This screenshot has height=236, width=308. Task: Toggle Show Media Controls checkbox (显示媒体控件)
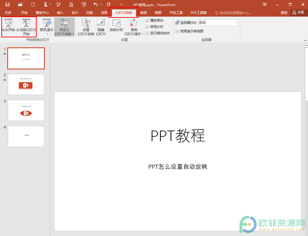click(x=147, y=33)
